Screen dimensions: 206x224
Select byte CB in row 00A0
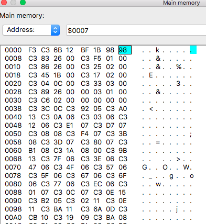click(x=32, y=218)
